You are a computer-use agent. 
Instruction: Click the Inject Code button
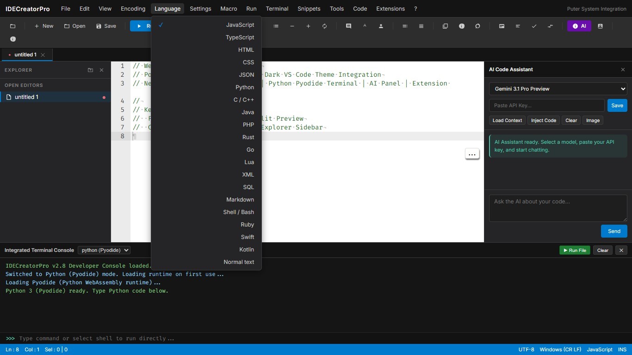click(x=544, y=121)
